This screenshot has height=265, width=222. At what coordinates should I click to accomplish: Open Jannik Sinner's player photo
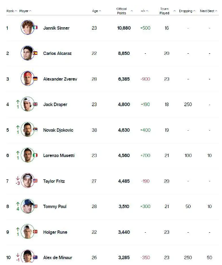[x=27, y=28]
